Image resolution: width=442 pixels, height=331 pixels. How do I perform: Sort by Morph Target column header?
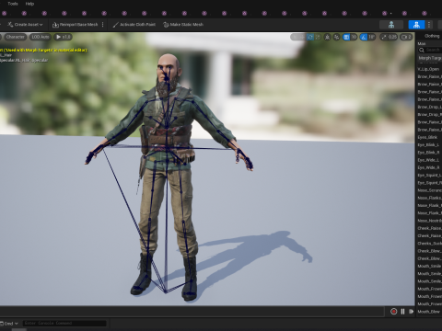tap(430, 58)
